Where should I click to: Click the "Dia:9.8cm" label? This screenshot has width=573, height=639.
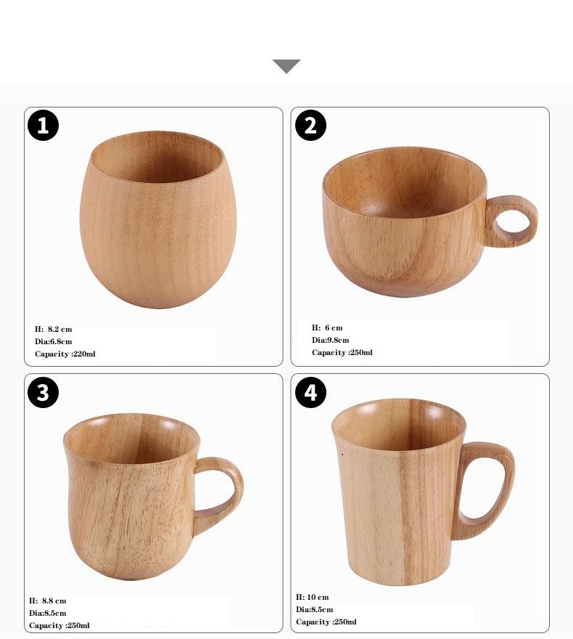pos(331,340)
